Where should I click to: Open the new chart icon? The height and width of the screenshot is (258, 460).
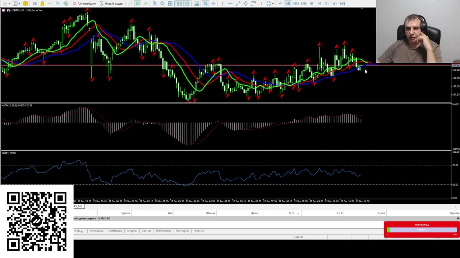(5, 4)
